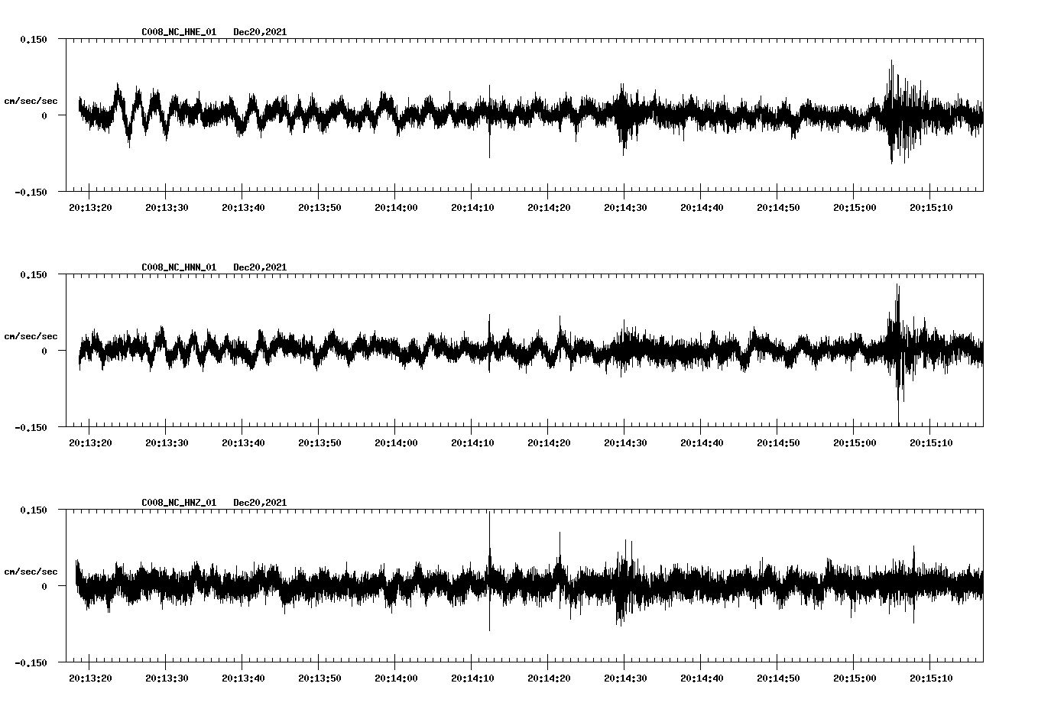1038x706 pixels.
Task: Click the 20:15:00 time label under HNZ plot
Action: point(855,678)
